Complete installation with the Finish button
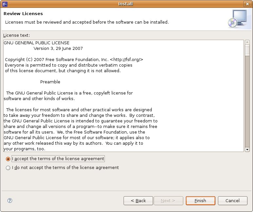 [x=201, y=201]
